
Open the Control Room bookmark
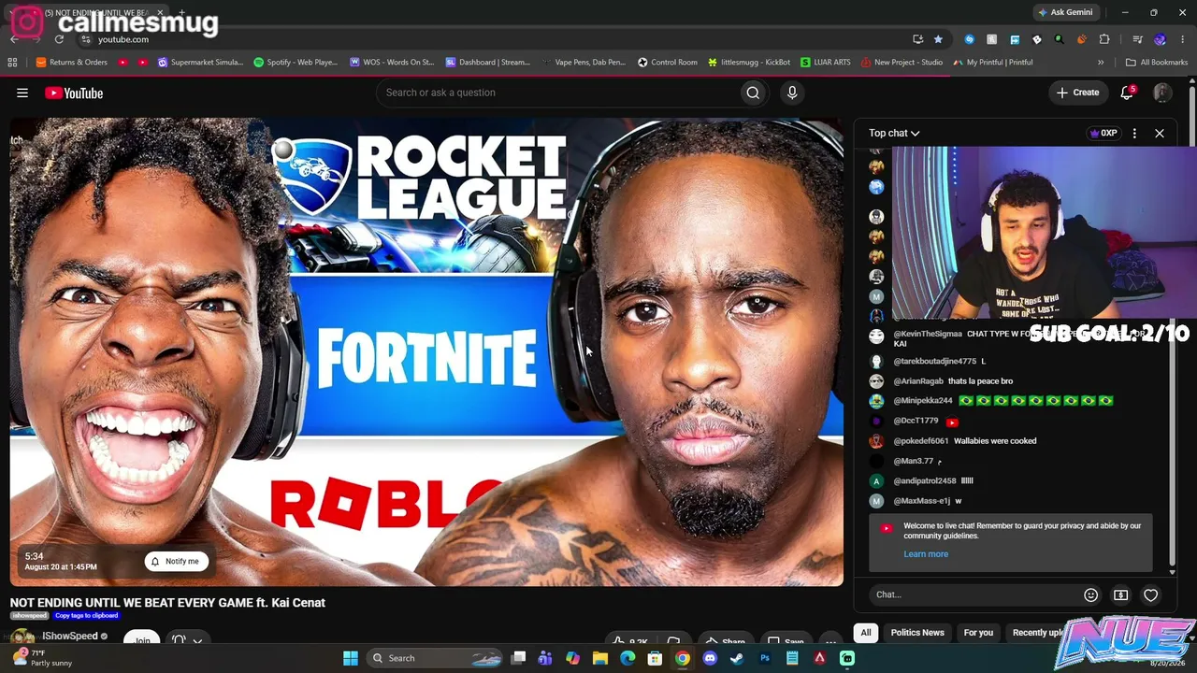point(668,63)
